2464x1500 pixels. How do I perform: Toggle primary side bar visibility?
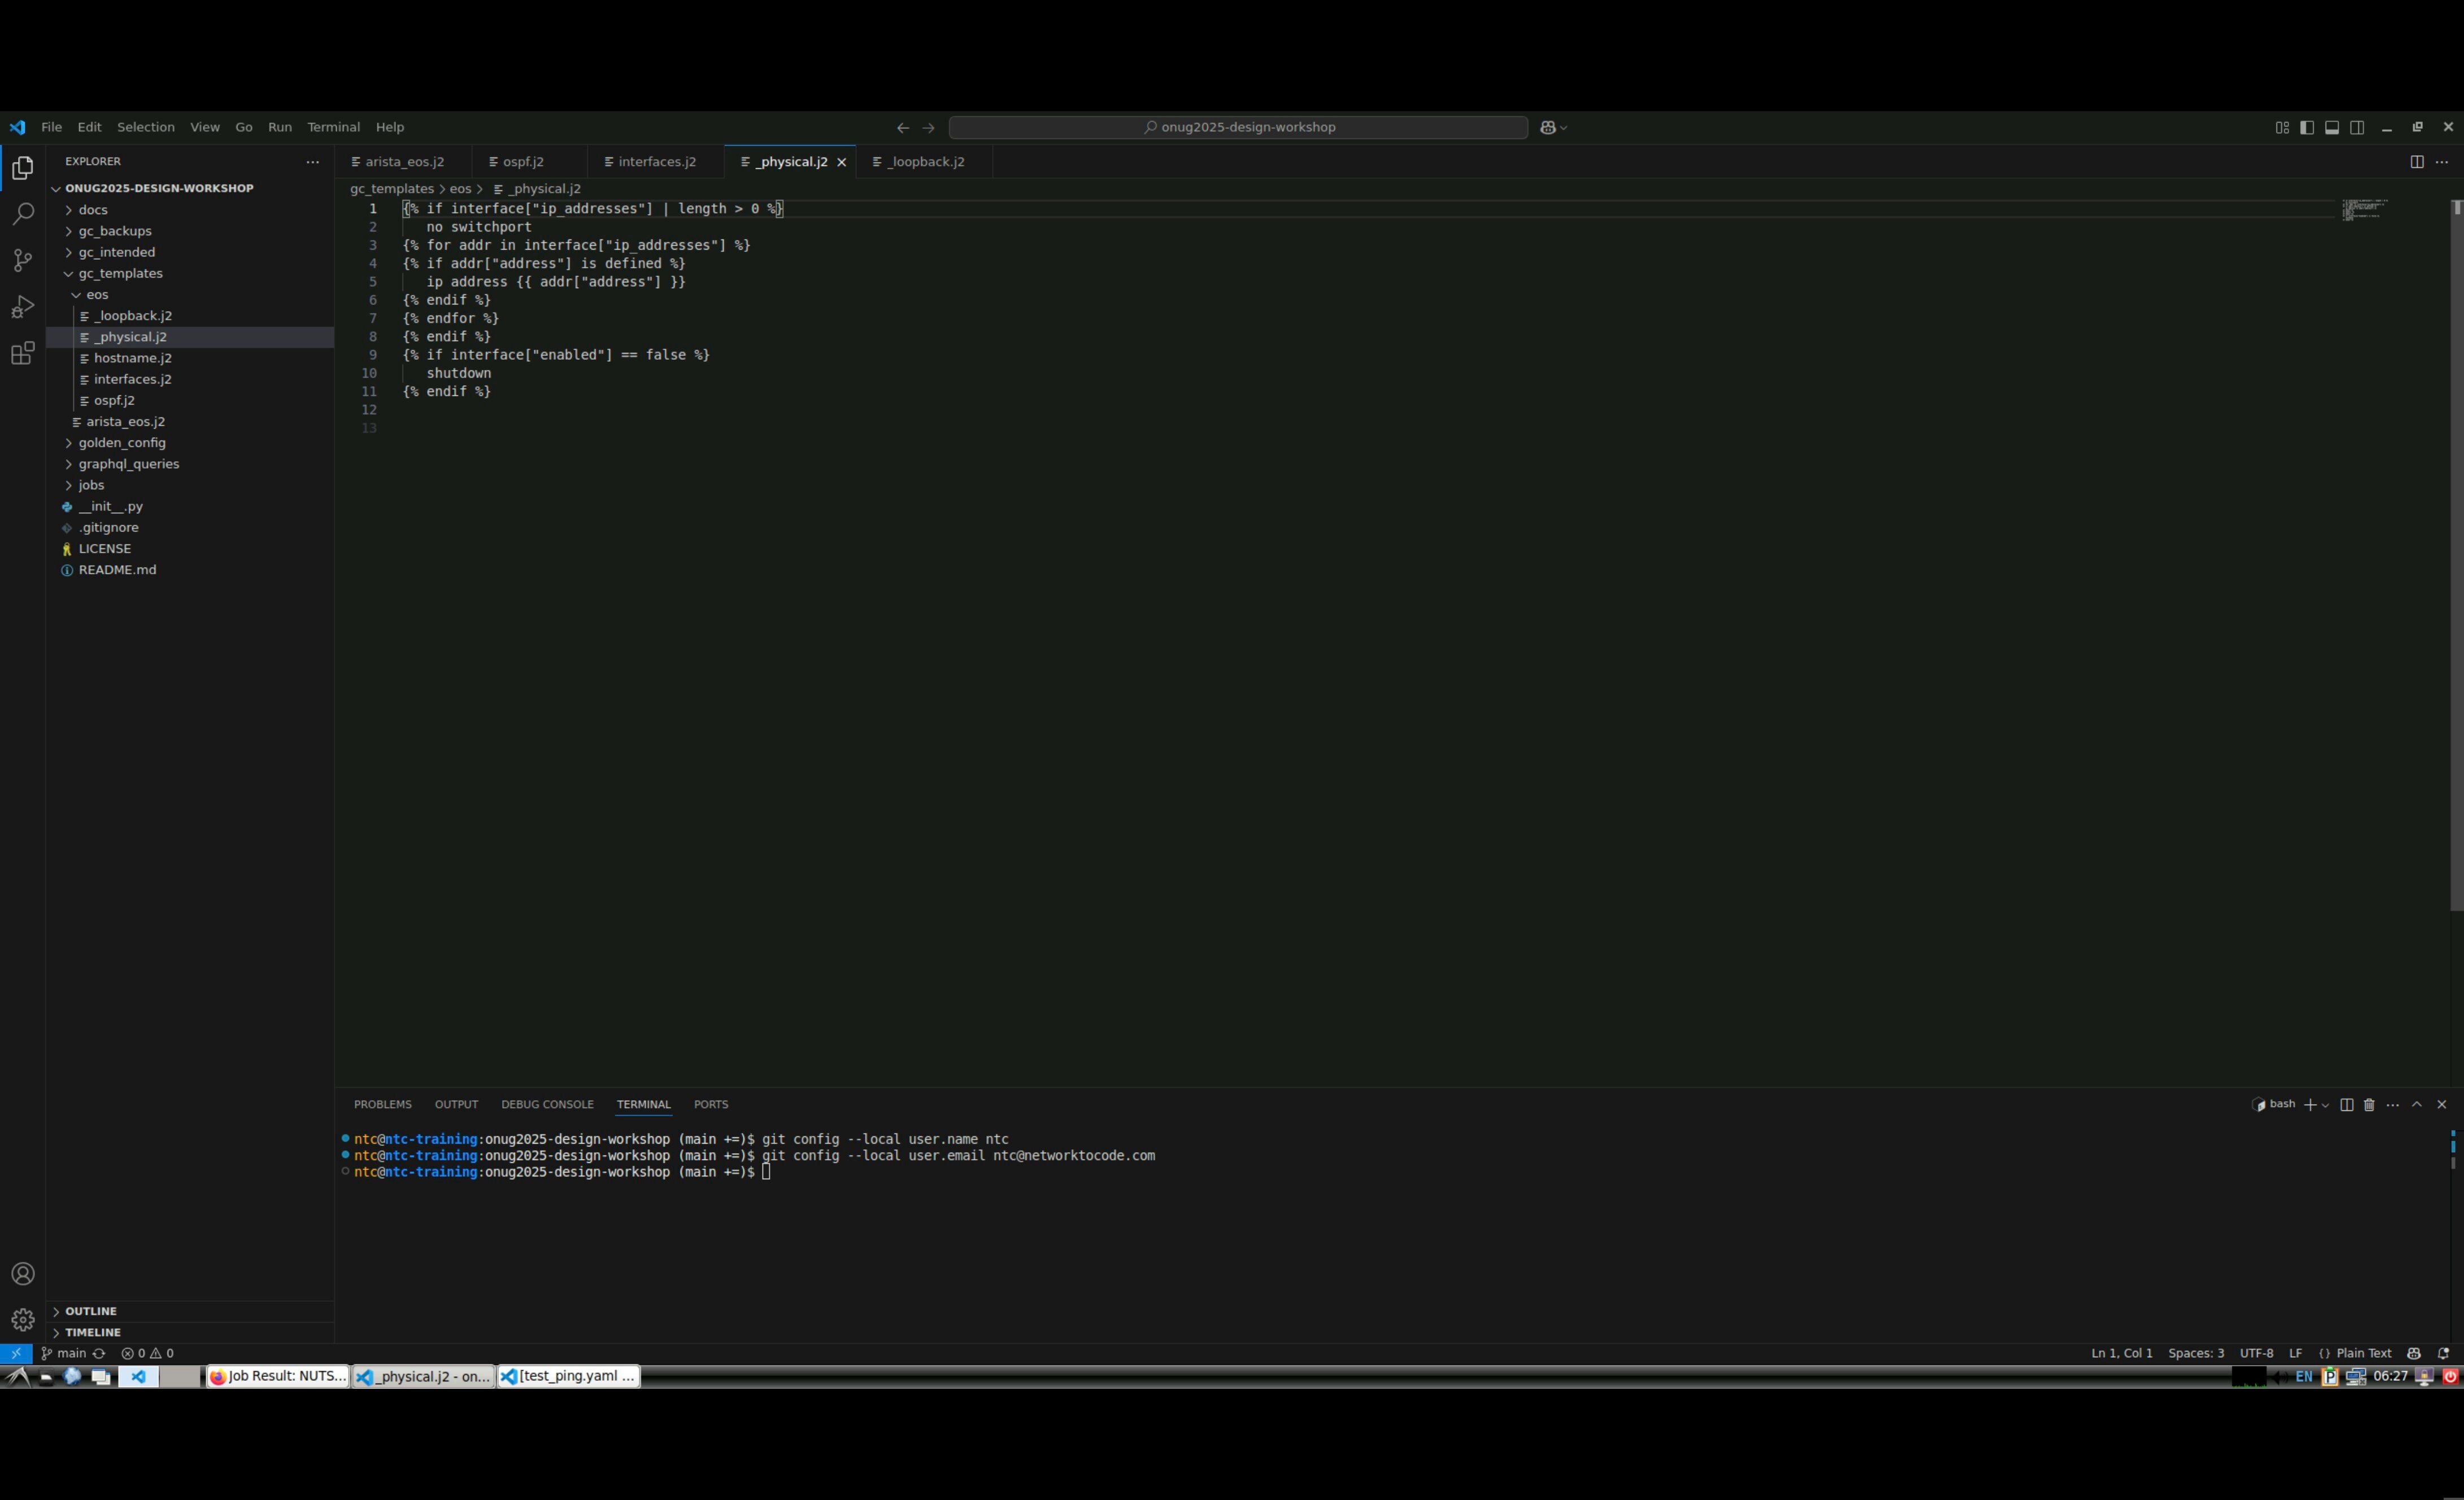coord(2306,127)
